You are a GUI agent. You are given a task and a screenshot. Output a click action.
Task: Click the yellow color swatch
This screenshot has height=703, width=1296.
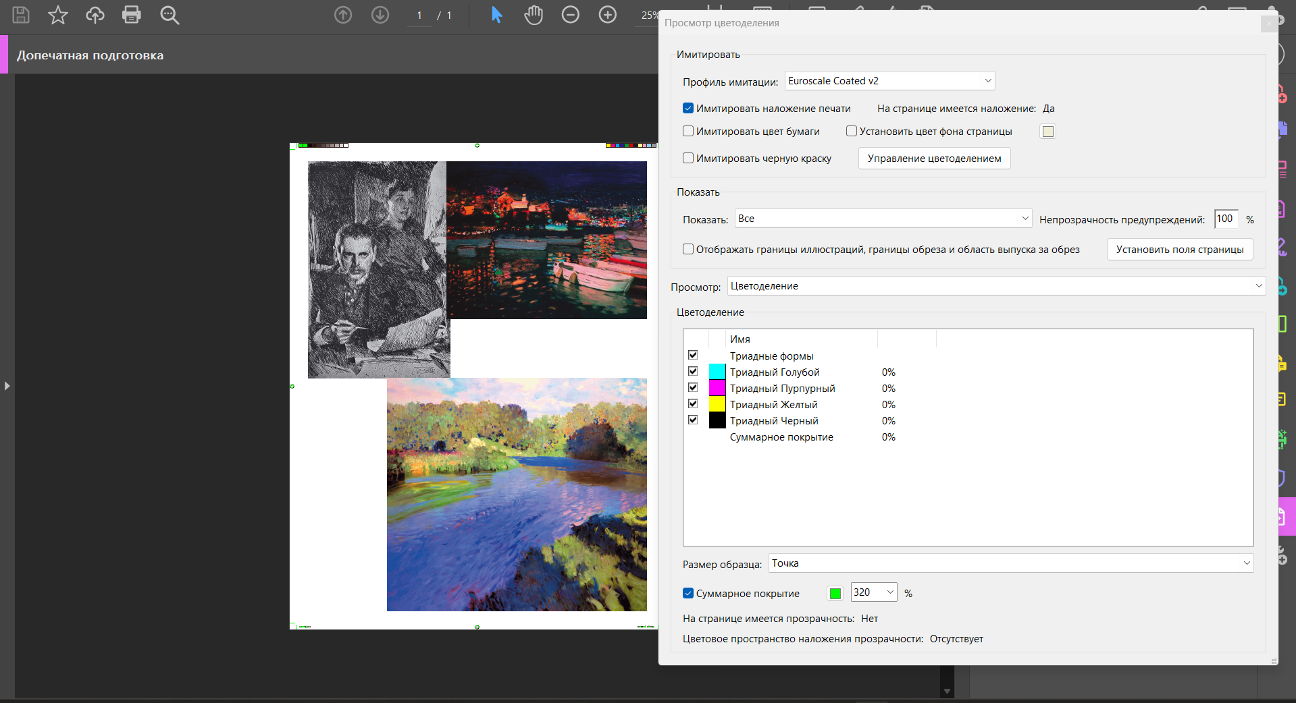pos(717,404)
